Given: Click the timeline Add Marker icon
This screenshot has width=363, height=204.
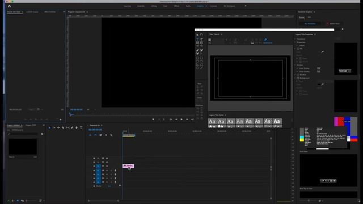Looking at the screenshot, I should 106,135.
